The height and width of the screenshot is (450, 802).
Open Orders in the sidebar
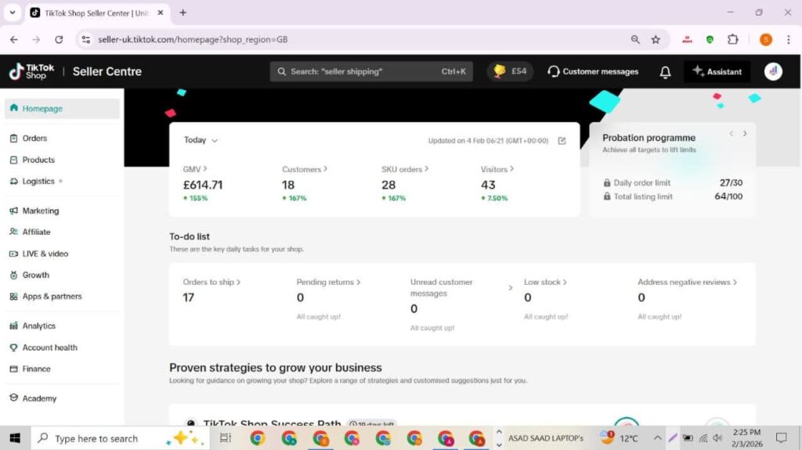34,139
